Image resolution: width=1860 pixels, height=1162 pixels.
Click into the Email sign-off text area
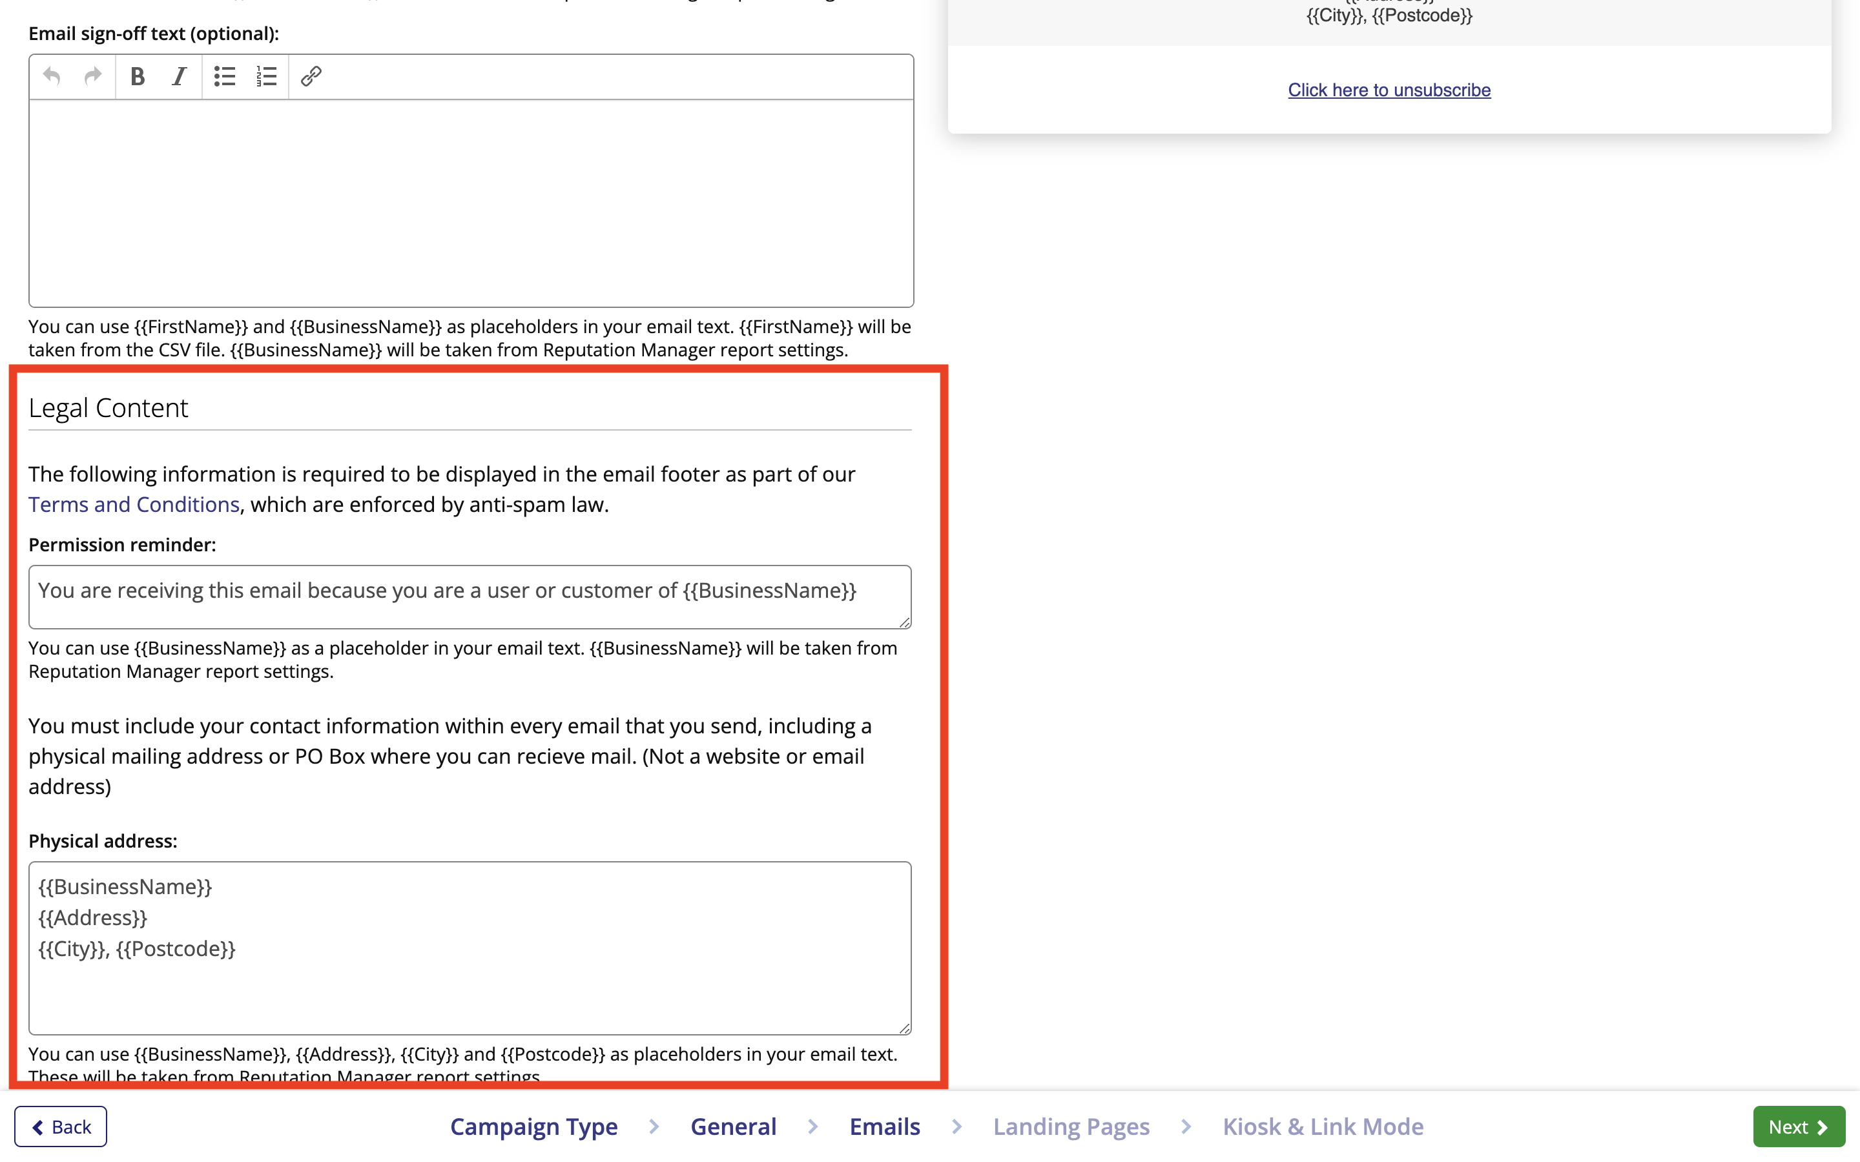471,203
